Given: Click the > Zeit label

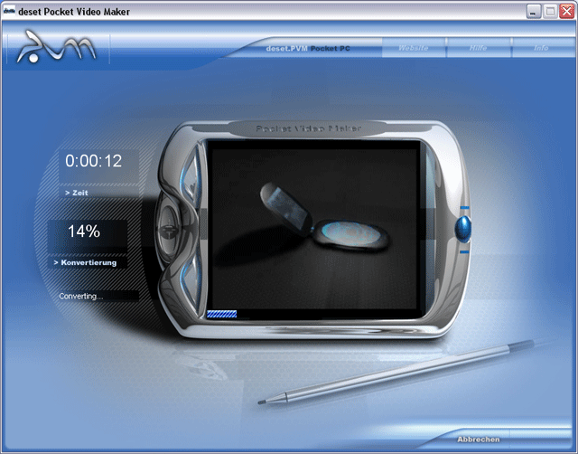Looking at the screenshot, I should pos(77,193).
